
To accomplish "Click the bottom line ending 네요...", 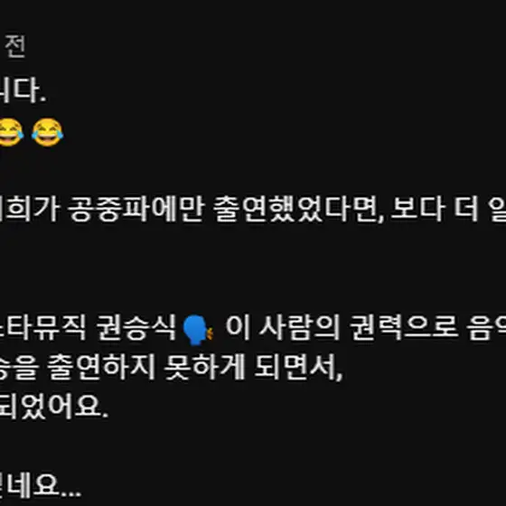I will [x=41, y=486].
